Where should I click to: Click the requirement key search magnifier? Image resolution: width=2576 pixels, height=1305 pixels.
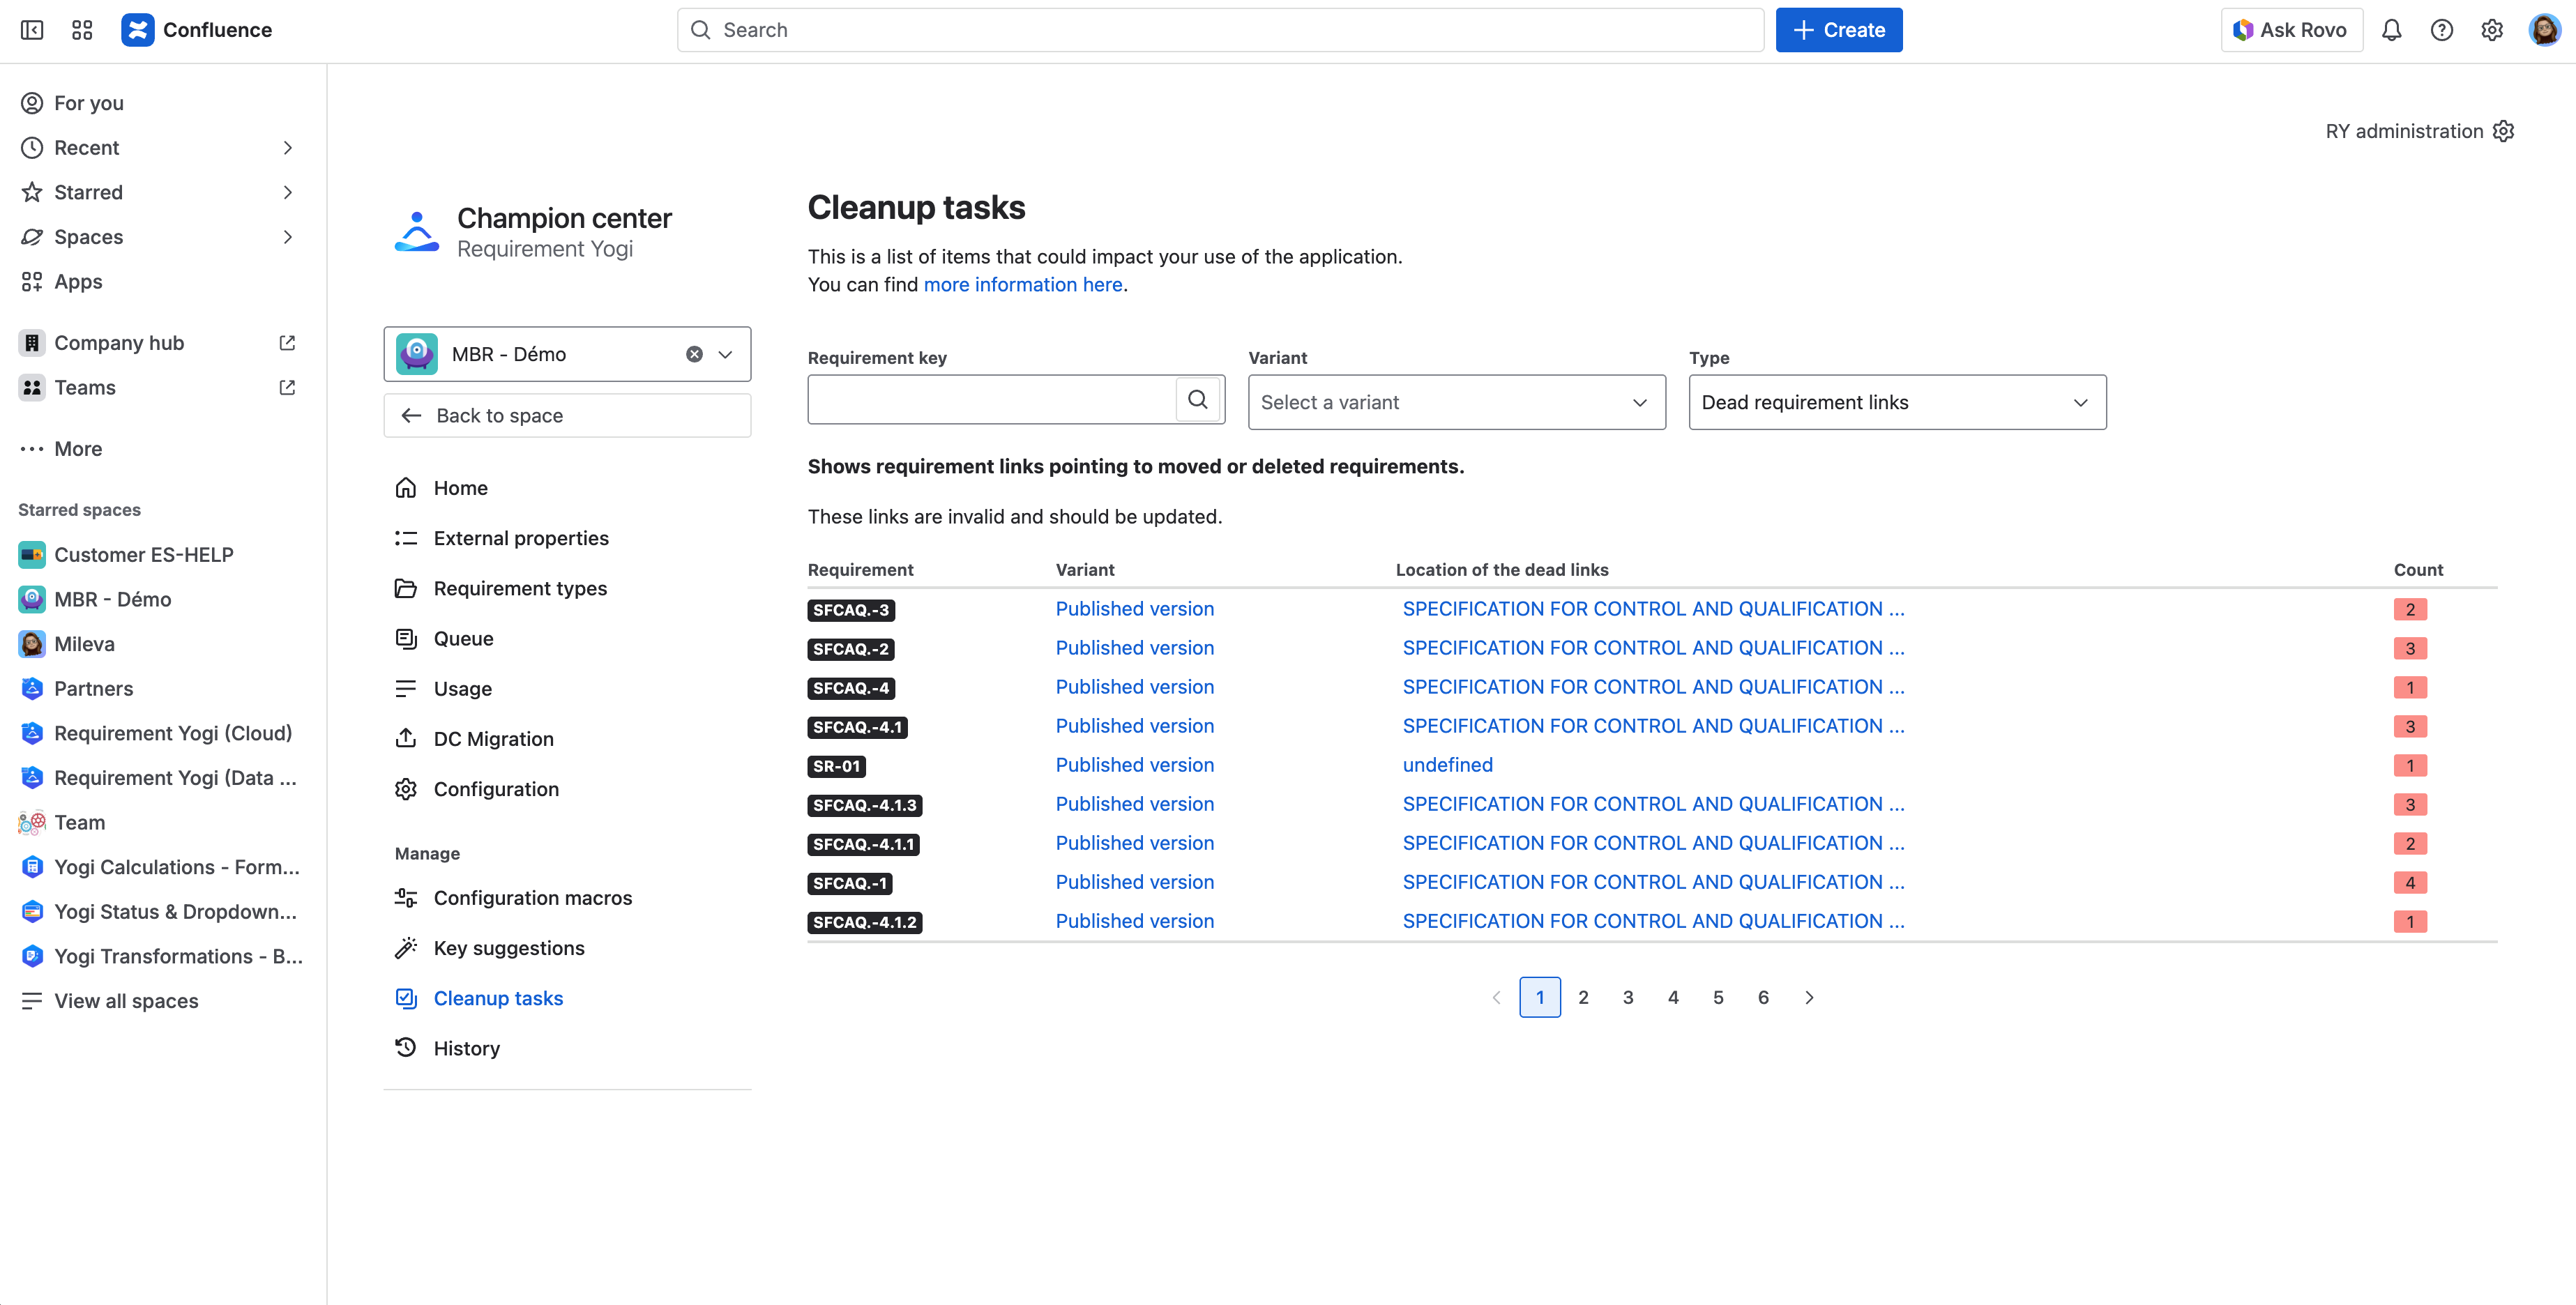pos(1197,401)
